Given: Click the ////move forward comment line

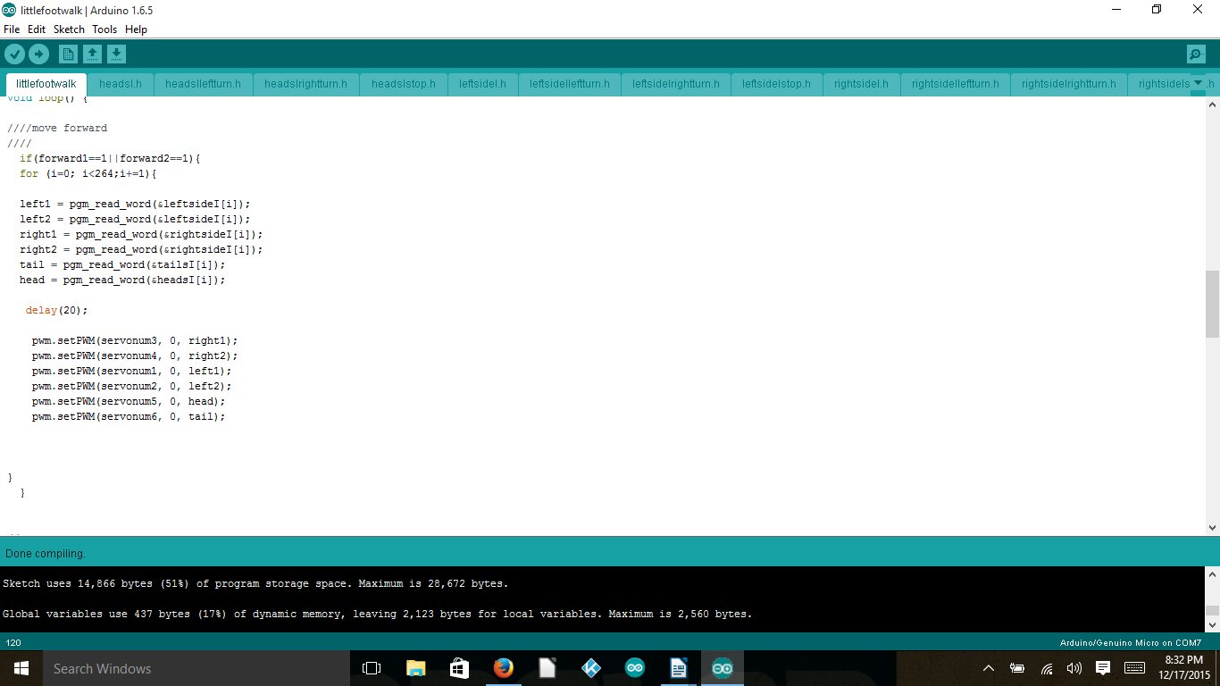Looking at the screenshot, I should coord(57,128).
